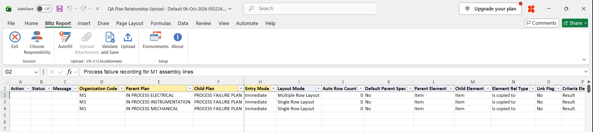
Task: Switch to the Data tab
Action: pos(183,23)
